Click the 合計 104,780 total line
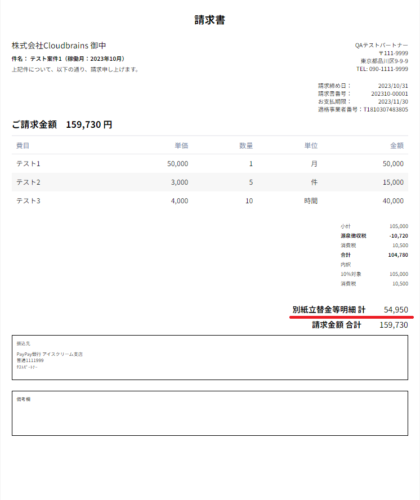420x500 pixels. [374, 255]
